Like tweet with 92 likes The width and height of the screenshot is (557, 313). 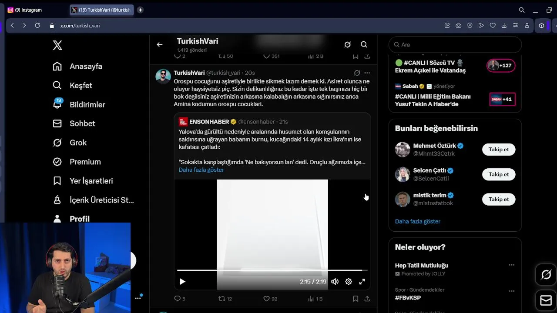pyautogui.click(x=270, y=299)
